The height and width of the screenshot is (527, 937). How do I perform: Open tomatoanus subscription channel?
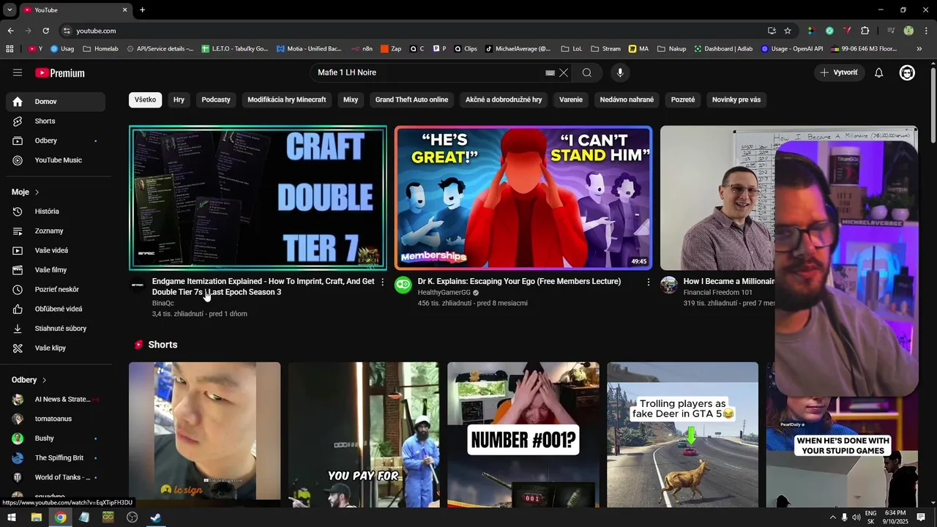pos(56,419)
